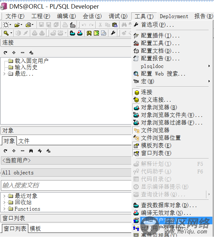This screenshot has width=214, height=237.
Task: Click the 输入搜索文档 search field
Action: pos(66,185)
